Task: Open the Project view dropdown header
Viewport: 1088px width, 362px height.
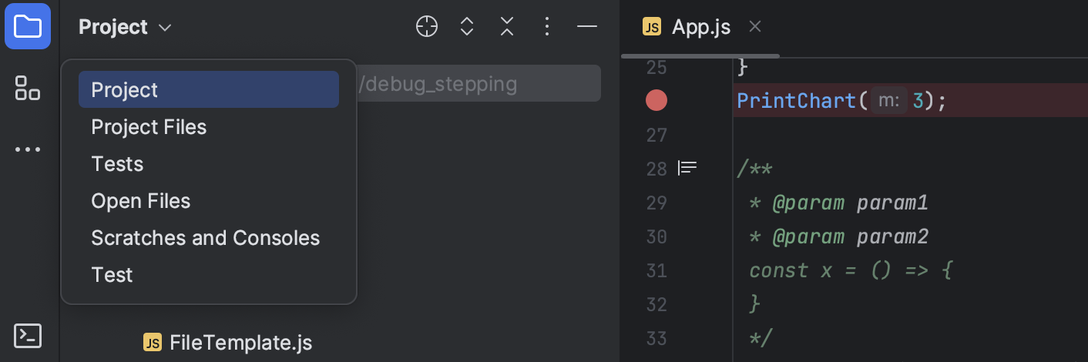Action: click(x=125, y=27)
